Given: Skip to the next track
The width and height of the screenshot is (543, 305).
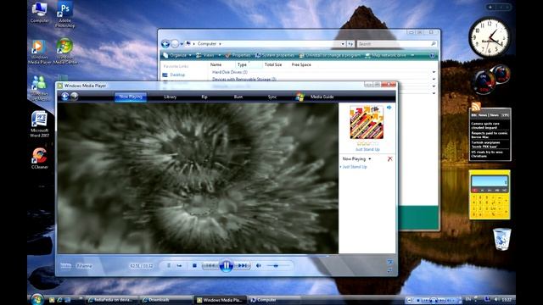Looking at the screenshot, I should coord(242,265).
